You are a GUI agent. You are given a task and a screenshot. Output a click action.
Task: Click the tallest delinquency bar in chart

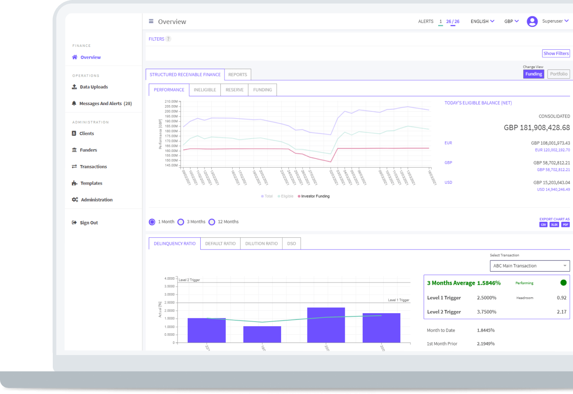[326, 325]
